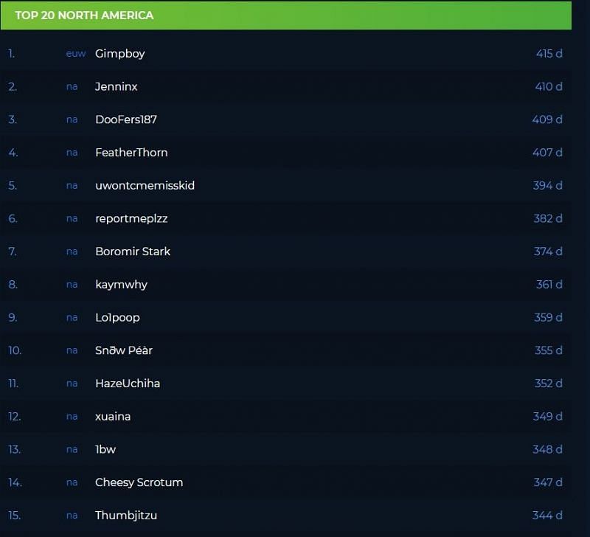The image size is (590, 537).
Task: Click the na region tag beside Jenninx
Action: [x=72, y=87]
